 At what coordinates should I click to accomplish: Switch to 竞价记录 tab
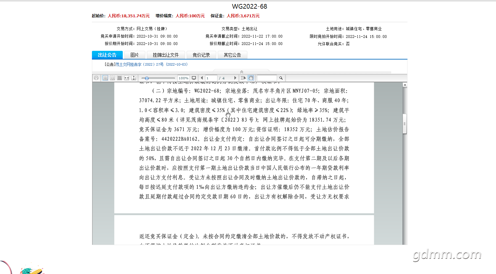[201, 55]
